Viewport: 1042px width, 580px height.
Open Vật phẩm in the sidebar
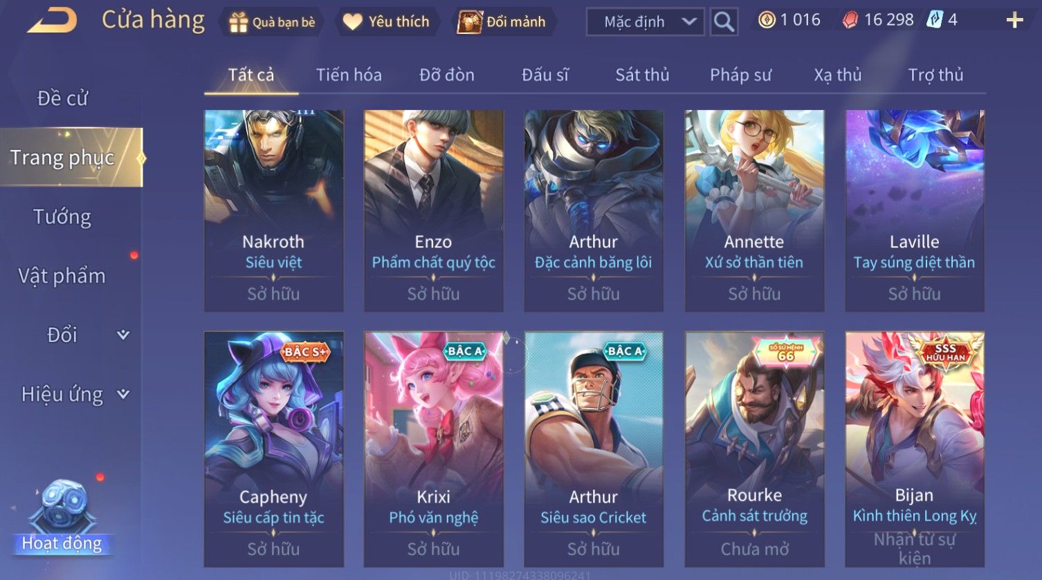62,276
